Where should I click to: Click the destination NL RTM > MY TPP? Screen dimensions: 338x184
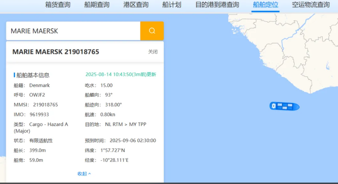tap(126, 124)
